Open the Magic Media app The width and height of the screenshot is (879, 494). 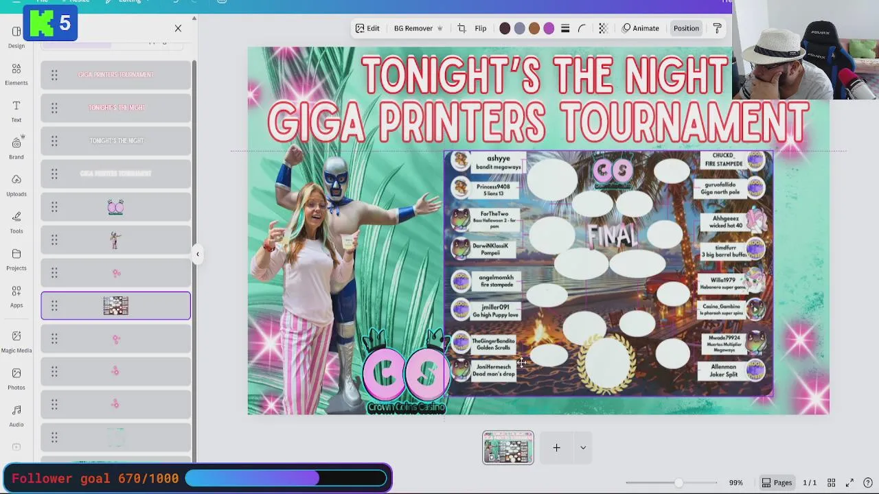[16, 341]
